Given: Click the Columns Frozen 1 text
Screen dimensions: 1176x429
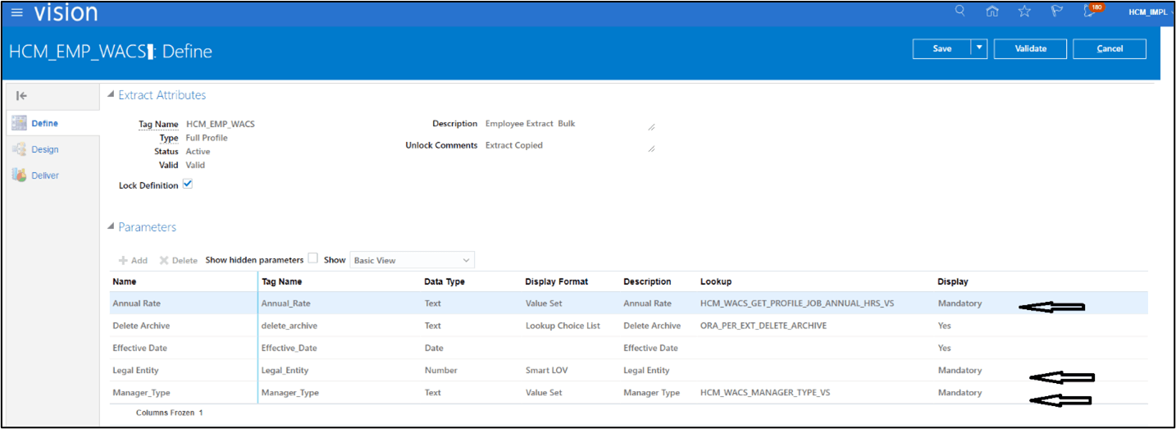Looking at the screenshot, I should (169, 413).
